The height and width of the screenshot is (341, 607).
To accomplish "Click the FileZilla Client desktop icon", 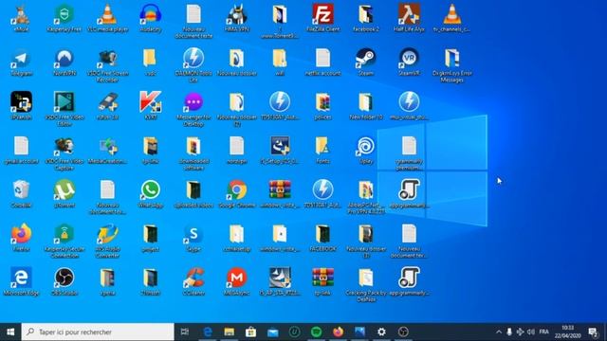I will click(x=322, y=17).
